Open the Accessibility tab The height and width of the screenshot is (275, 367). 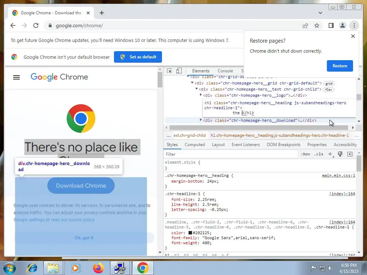(x=345, y=145)
